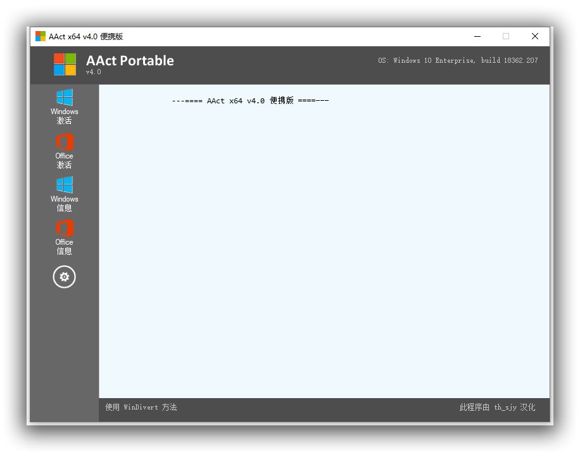Click the window title AAct x64 v4.0 便携版
Screen dimensions: 580x452
click(x=86, y=36)
